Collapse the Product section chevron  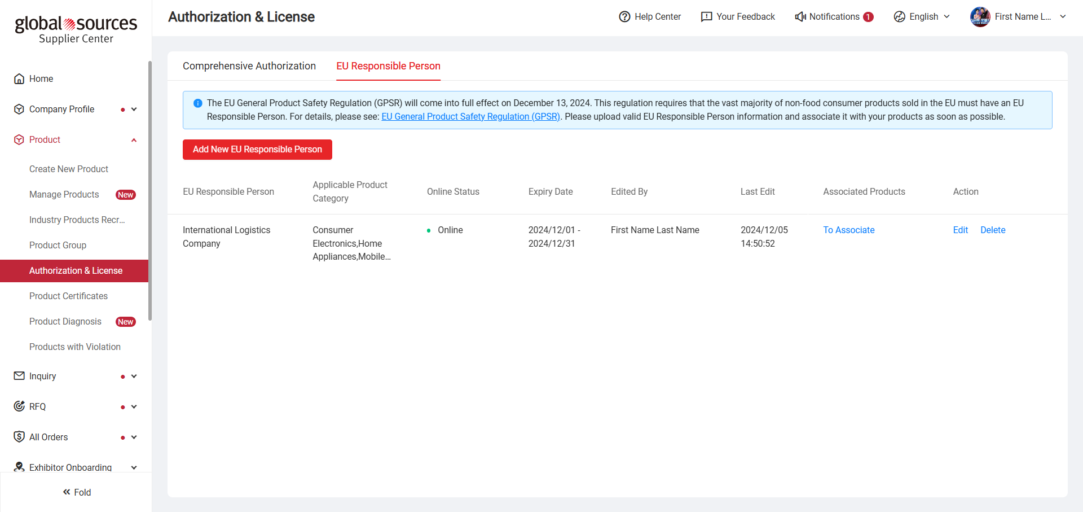click(x=134, y=140)
